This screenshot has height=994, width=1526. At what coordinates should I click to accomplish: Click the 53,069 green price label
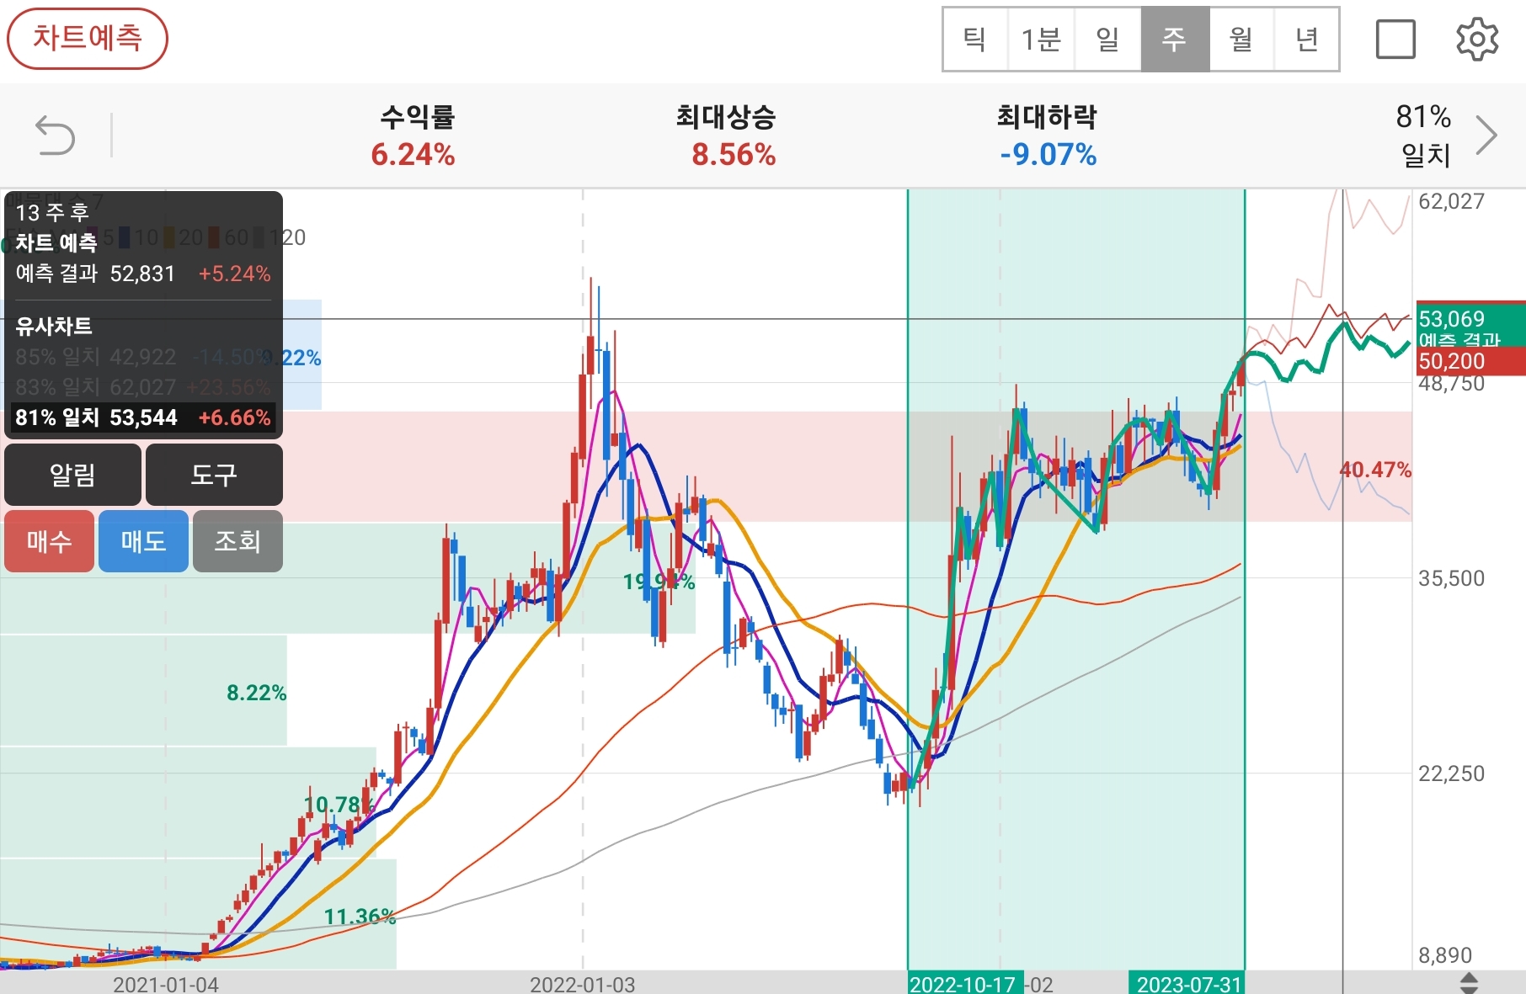coord(1470,319)
